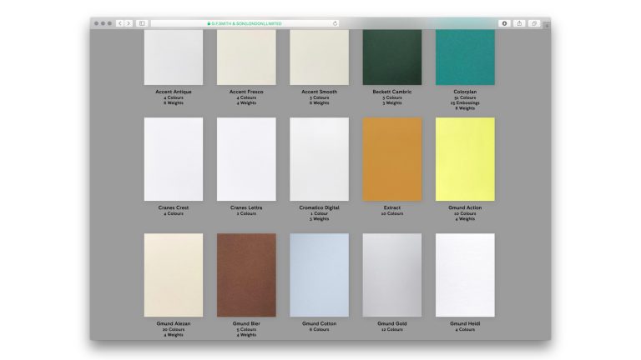Open the Accent Fresco paper swatch

tap(246, 57)
